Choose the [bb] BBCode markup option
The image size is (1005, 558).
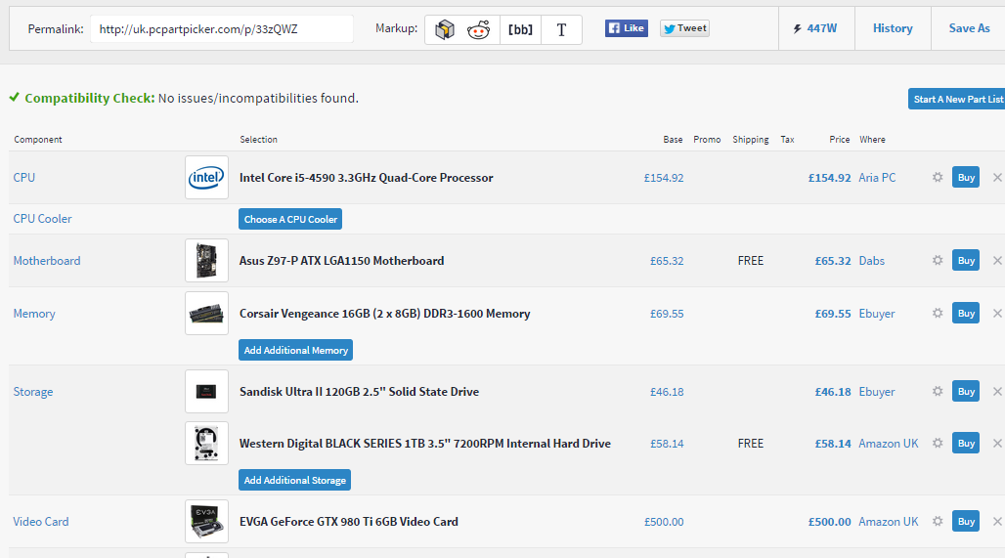pyautogui.click(x=520, y=29)
